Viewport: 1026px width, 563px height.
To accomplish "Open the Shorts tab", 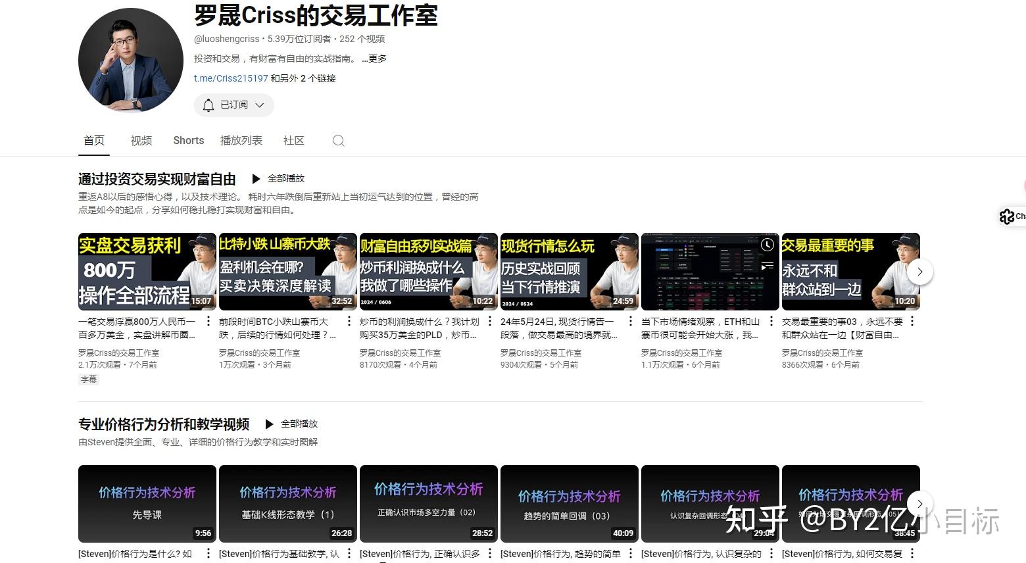I will (188, 140).
